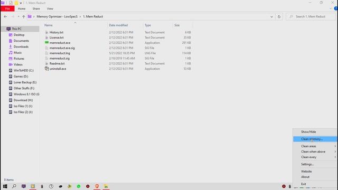Open taskbar search magnifier

click(x=14, y=186)
